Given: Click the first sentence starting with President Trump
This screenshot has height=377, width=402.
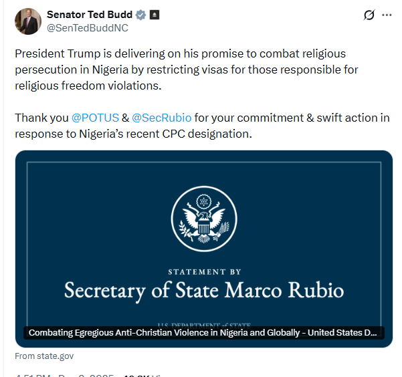Looking at the screenshot, I should pos(181,53).
